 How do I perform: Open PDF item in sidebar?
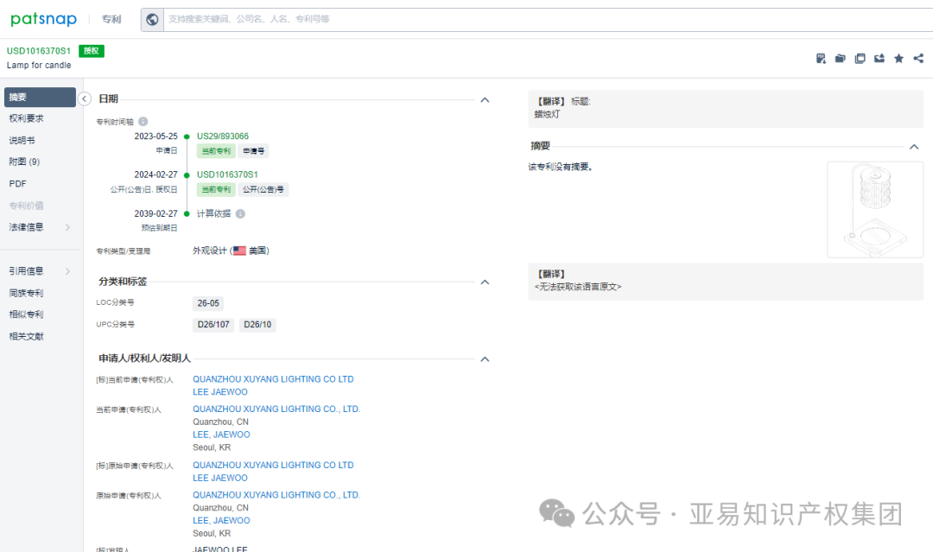pyautogui.click(x=18, y=184)
